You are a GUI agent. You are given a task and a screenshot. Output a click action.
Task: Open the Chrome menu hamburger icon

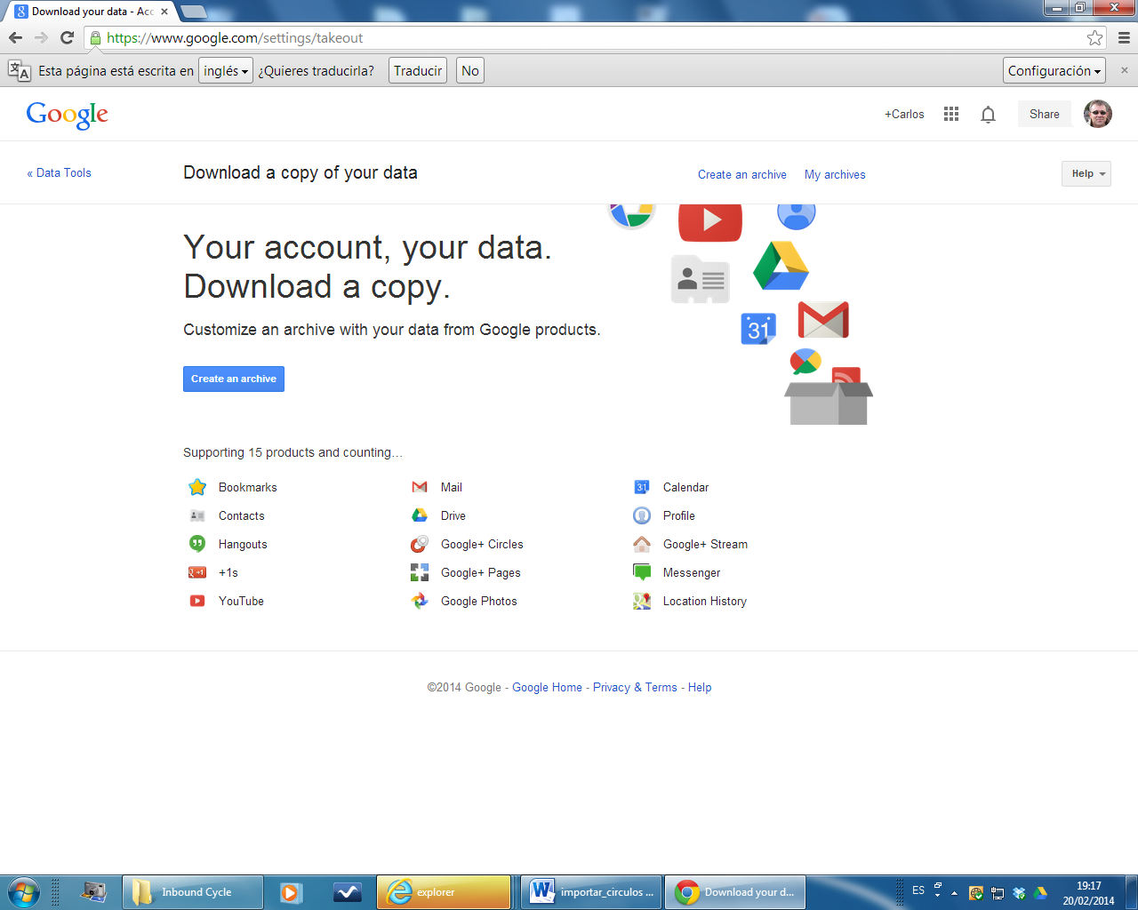[1124, 37]
